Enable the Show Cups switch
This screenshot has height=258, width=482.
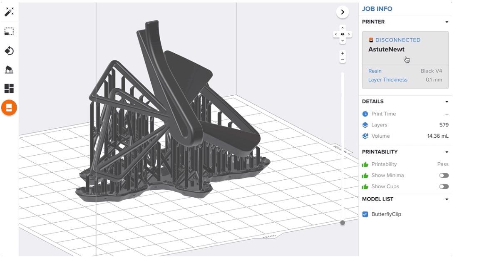pos(444,187)
